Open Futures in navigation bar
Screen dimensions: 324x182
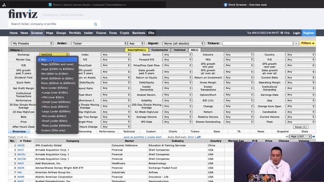point(101,33)
